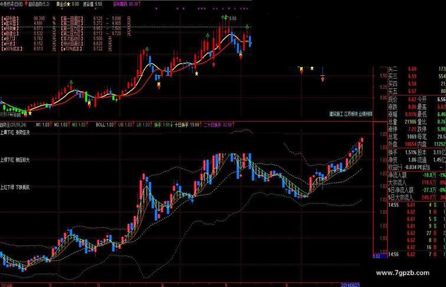This screenshot has height=287, width=446.
Task: Click the 总笔 1069 quote field
Action: [402, 137]
